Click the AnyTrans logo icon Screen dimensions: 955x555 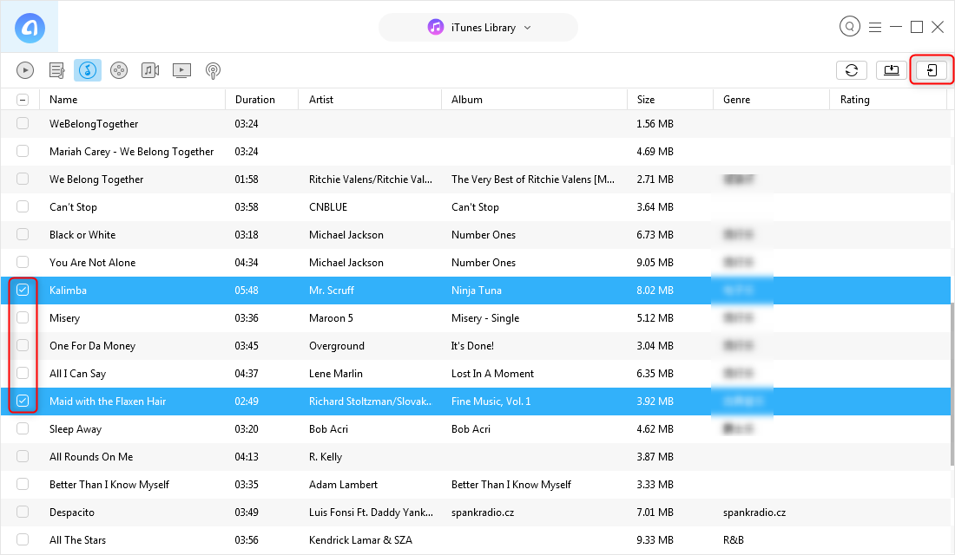pyautogui.click(x=30, y=28)
